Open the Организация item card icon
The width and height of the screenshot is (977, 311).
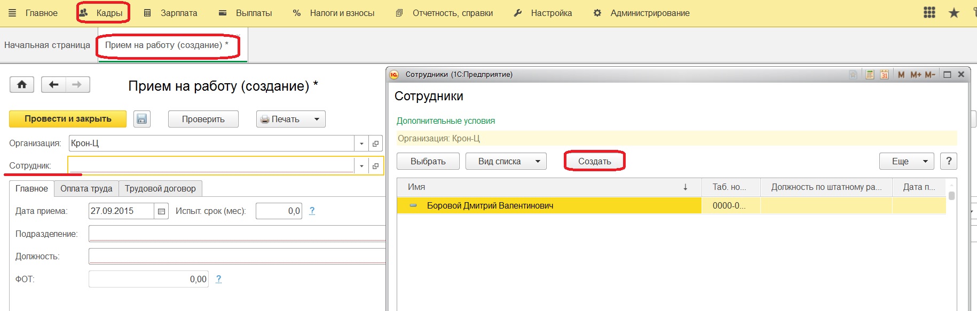[x=375, y=143]
